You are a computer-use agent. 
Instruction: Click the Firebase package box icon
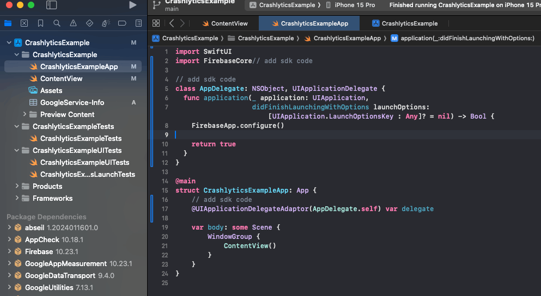pyautogui.click(x=18, y=251)
